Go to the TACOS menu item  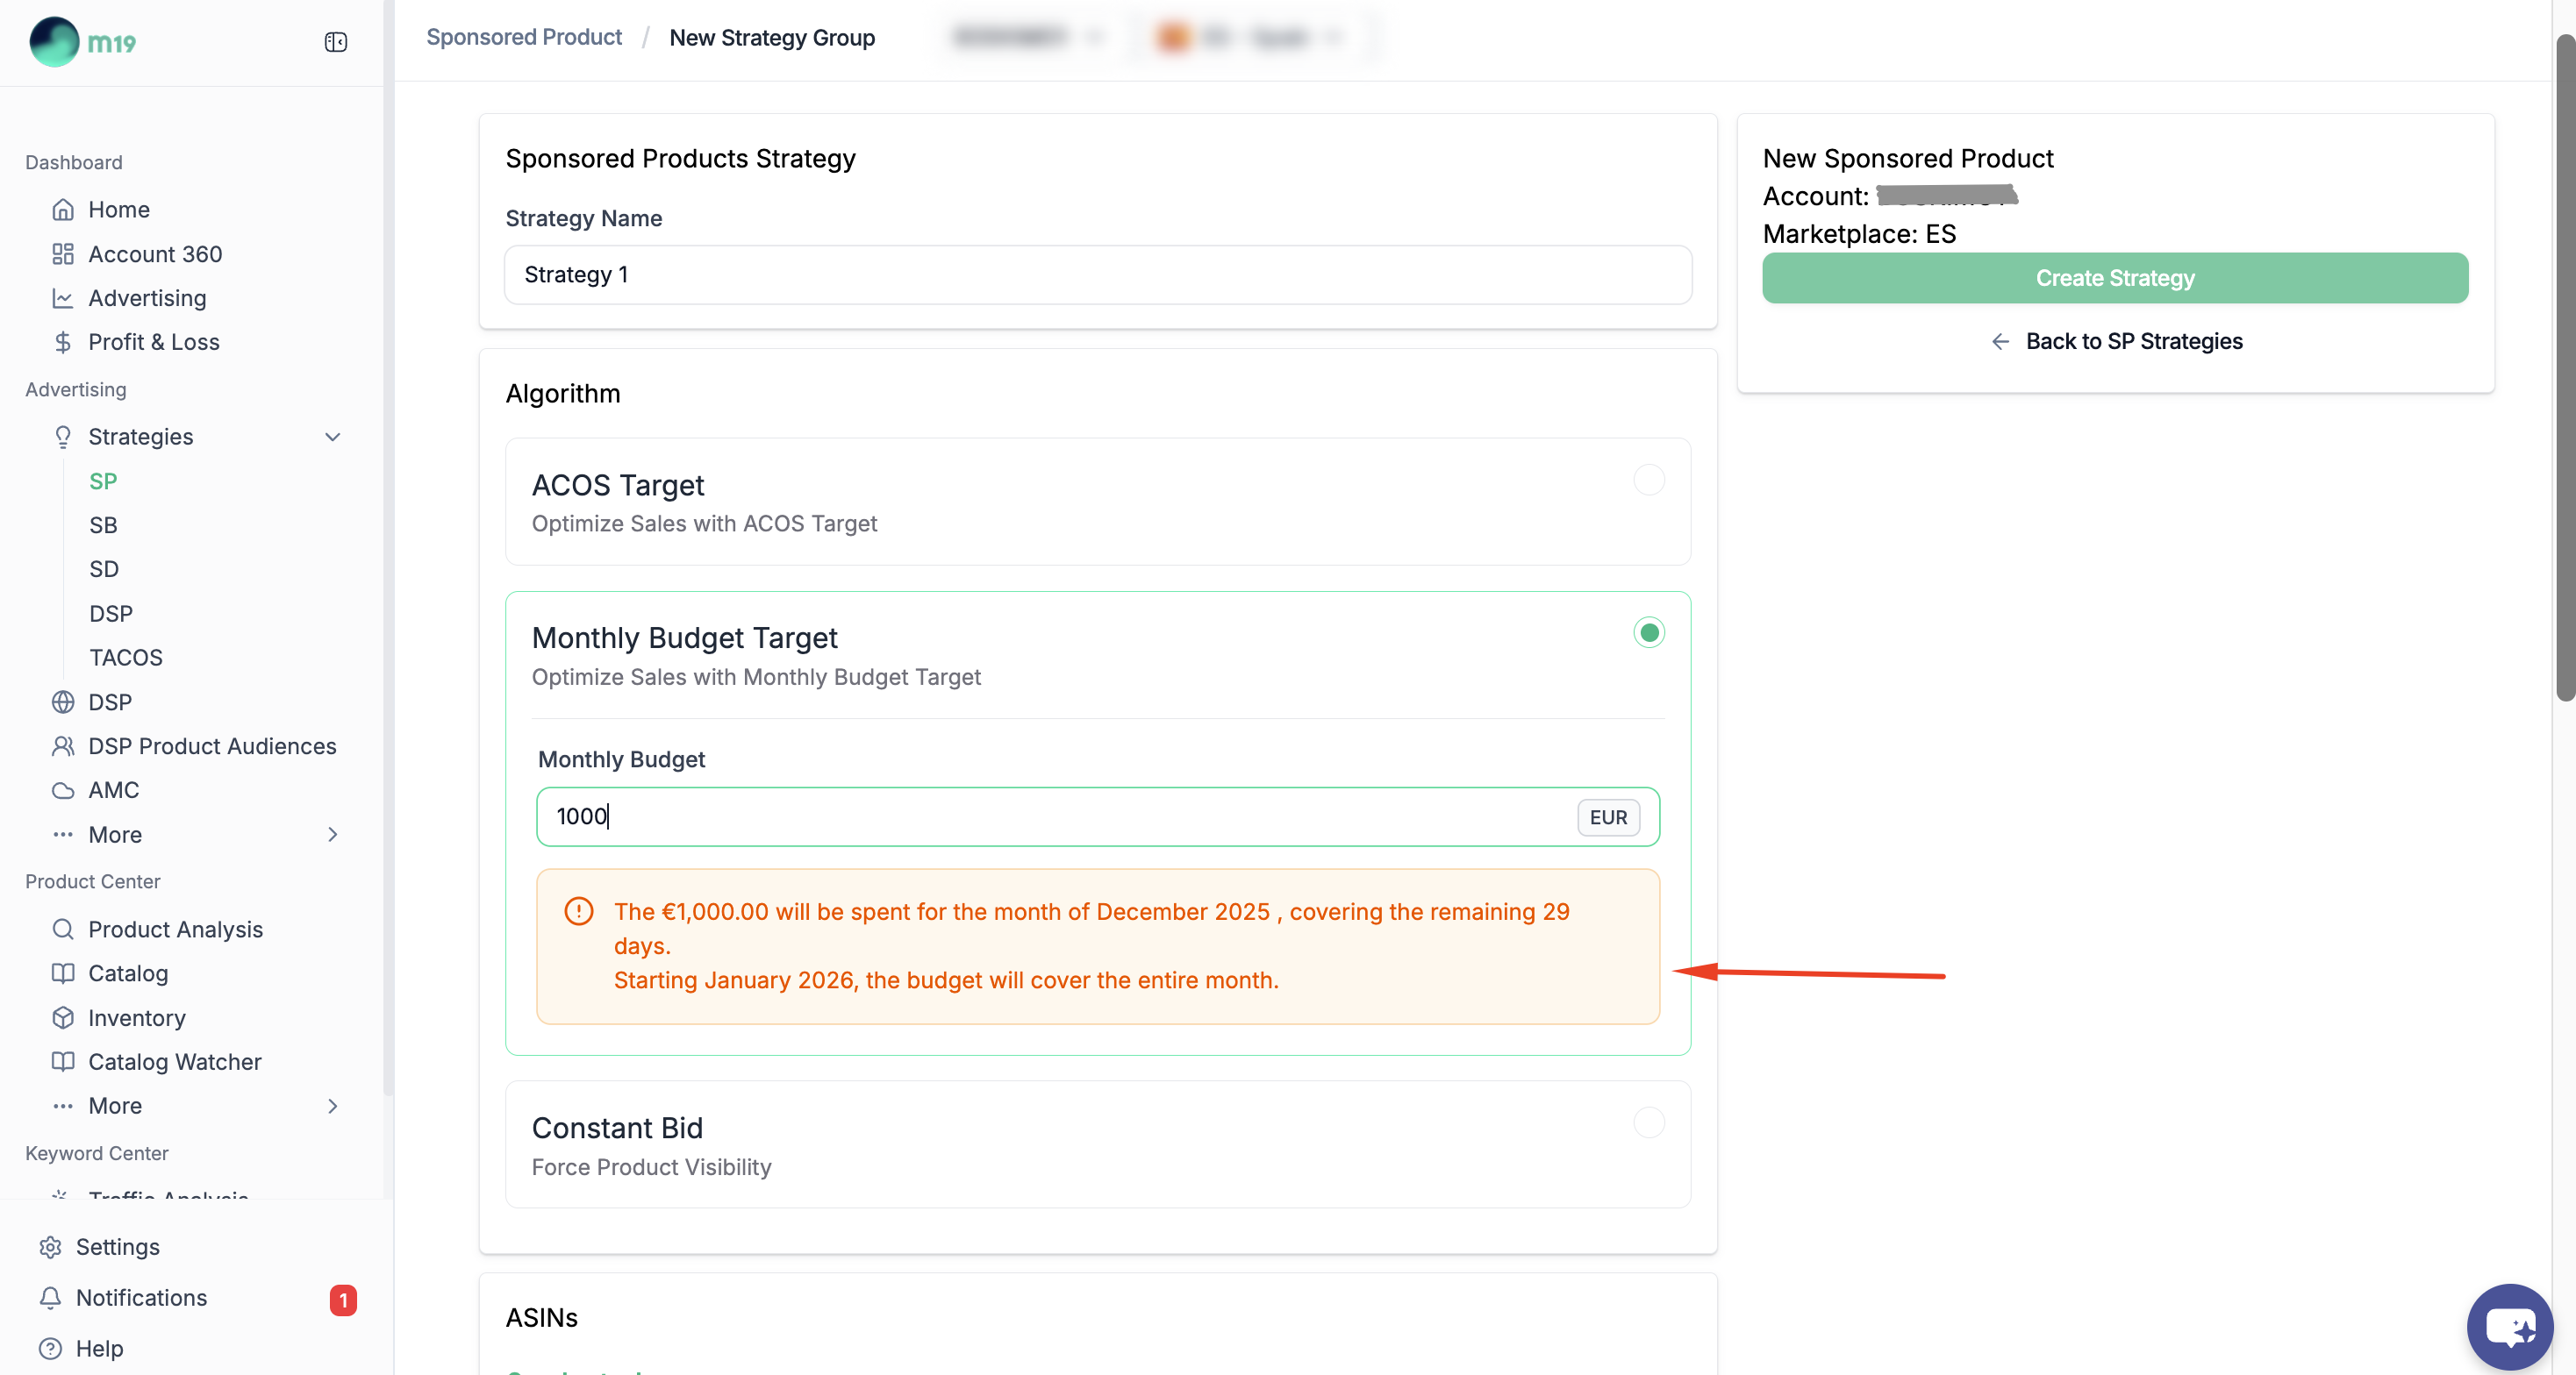coord(126,657)
